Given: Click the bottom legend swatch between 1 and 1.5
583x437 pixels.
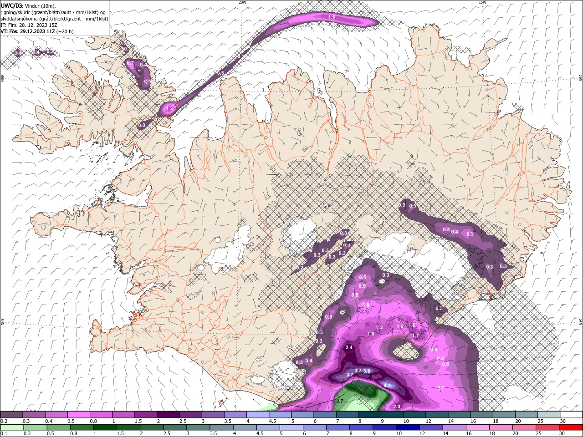Looking at the screenshot, I should (105, 427).
